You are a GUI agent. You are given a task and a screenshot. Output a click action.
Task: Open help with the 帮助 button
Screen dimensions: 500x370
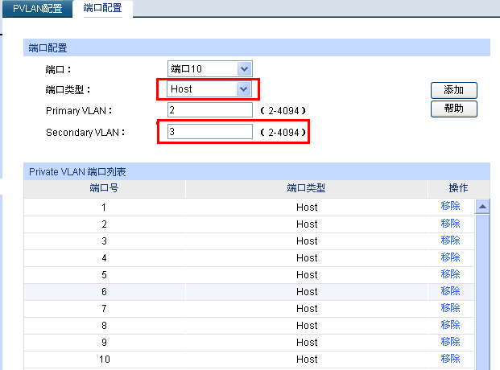click(x=454, y=109)
